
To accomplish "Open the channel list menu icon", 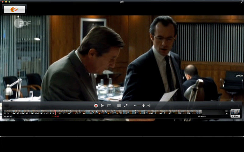I will pos(119,106).
